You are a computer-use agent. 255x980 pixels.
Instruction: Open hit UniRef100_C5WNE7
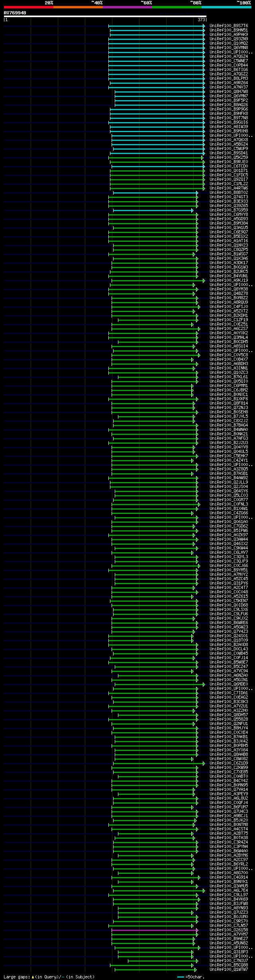[229, 61]
